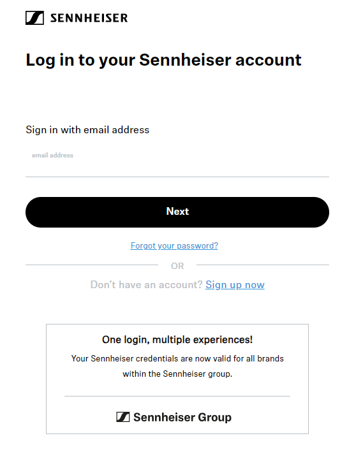Click the horizontal line right of OR
The image size is (356, 466).
tap(263, 265)
